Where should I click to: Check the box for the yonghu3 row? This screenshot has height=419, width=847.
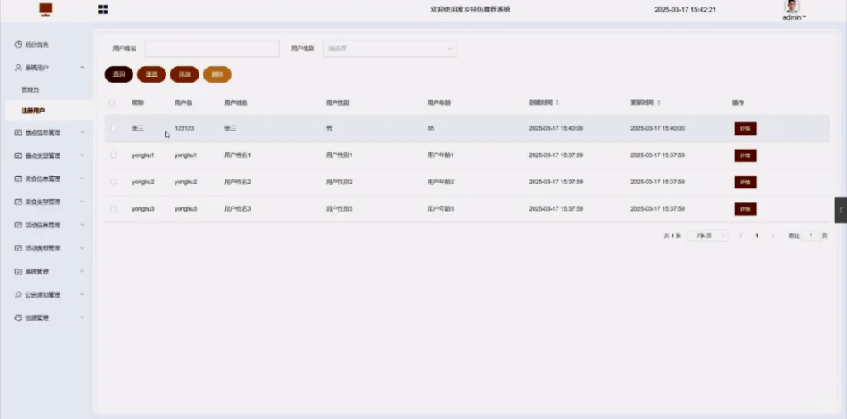pos(113,208)
